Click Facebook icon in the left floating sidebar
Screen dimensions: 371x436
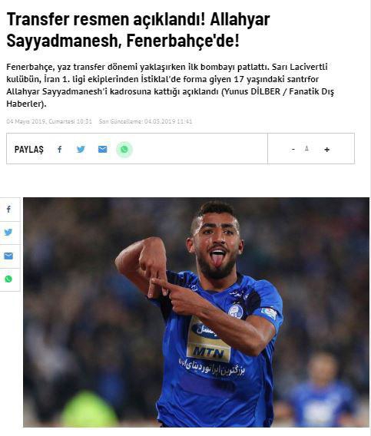pyautogui.click(x=8, y=209)
